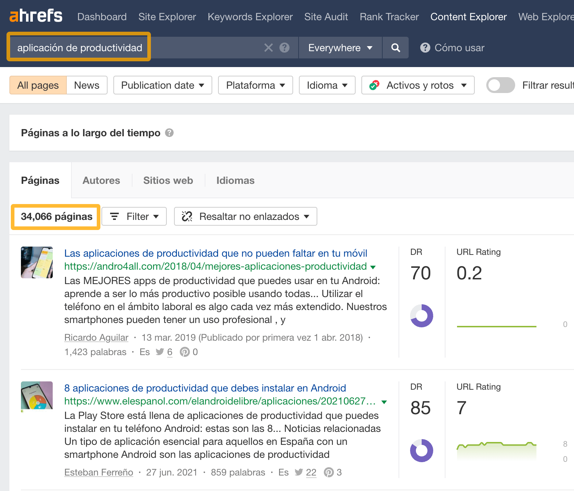The width and height of the screenshot is (574, 491).
Task: Open Plataforma filter dropdown
Action: coord(256,85)
